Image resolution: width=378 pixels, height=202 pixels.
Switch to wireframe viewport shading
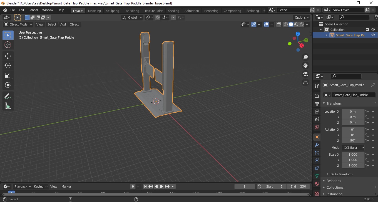[286, 24]
